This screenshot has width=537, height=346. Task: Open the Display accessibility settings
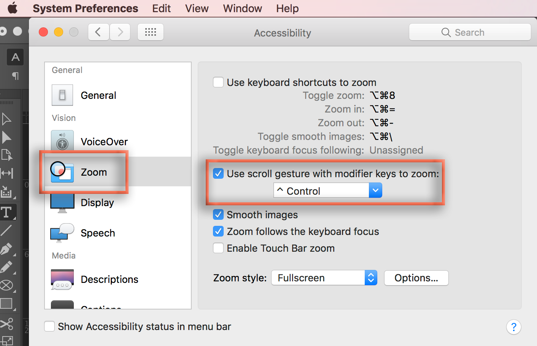point(97,203)
